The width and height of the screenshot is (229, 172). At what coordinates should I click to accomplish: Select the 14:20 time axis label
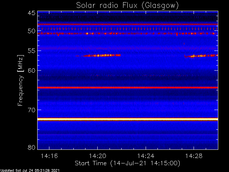tap(97, 156)
